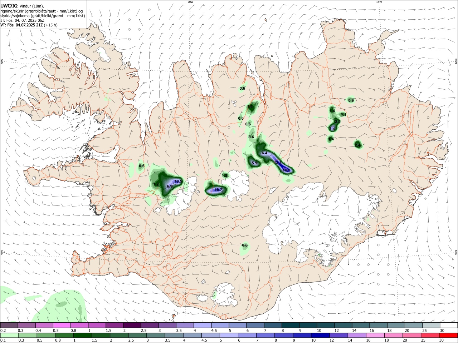Click the 7.4 precipitation value in the east

(332, 129)
